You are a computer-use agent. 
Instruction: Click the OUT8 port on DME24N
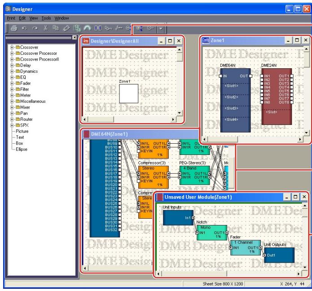pos(292,102)
